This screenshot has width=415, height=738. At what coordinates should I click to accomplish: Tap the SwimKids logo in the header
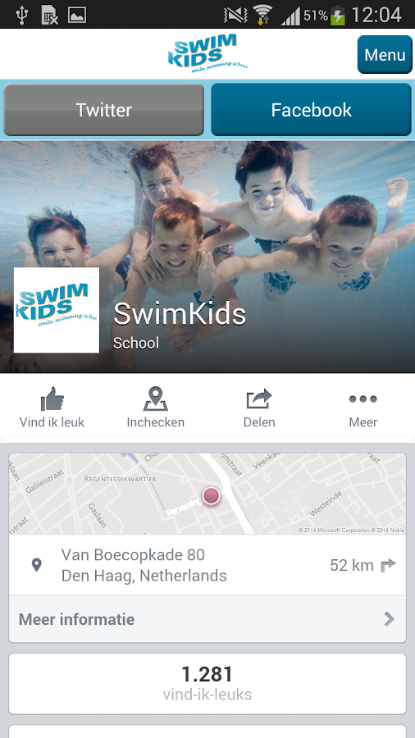point(207,53)
